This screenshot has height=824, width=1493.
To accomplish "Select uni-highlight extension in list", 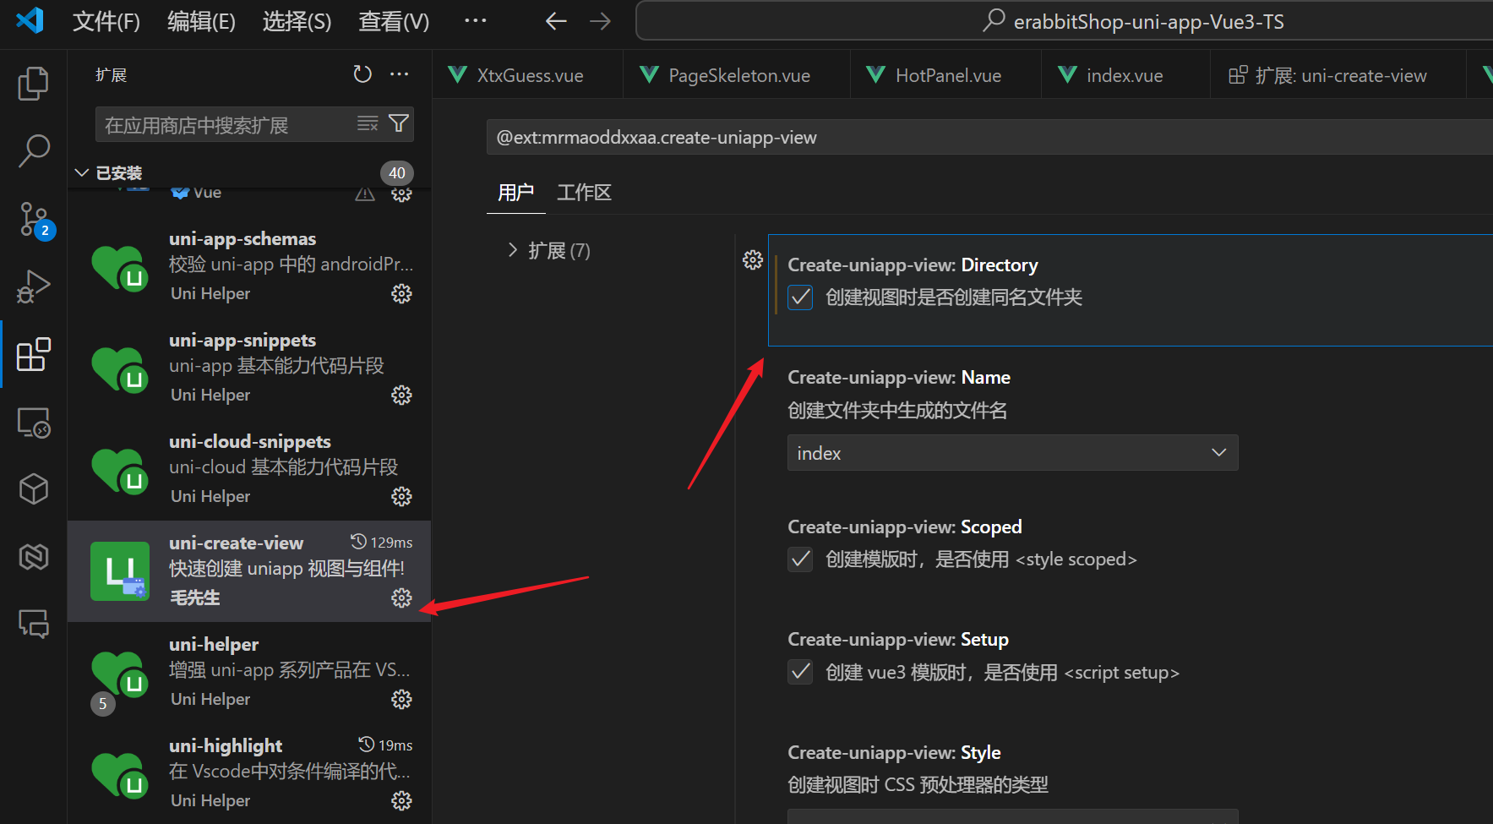I will (249, 774).
